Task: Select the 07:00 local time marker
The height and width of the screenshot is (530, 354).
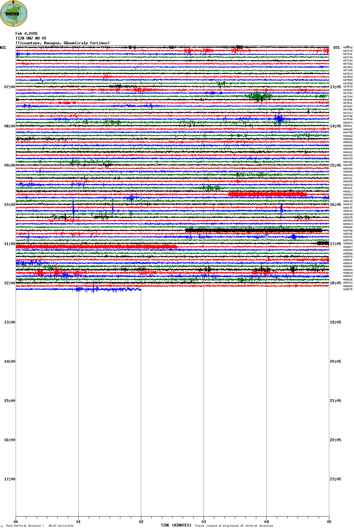Action: (x=9, y=87)
